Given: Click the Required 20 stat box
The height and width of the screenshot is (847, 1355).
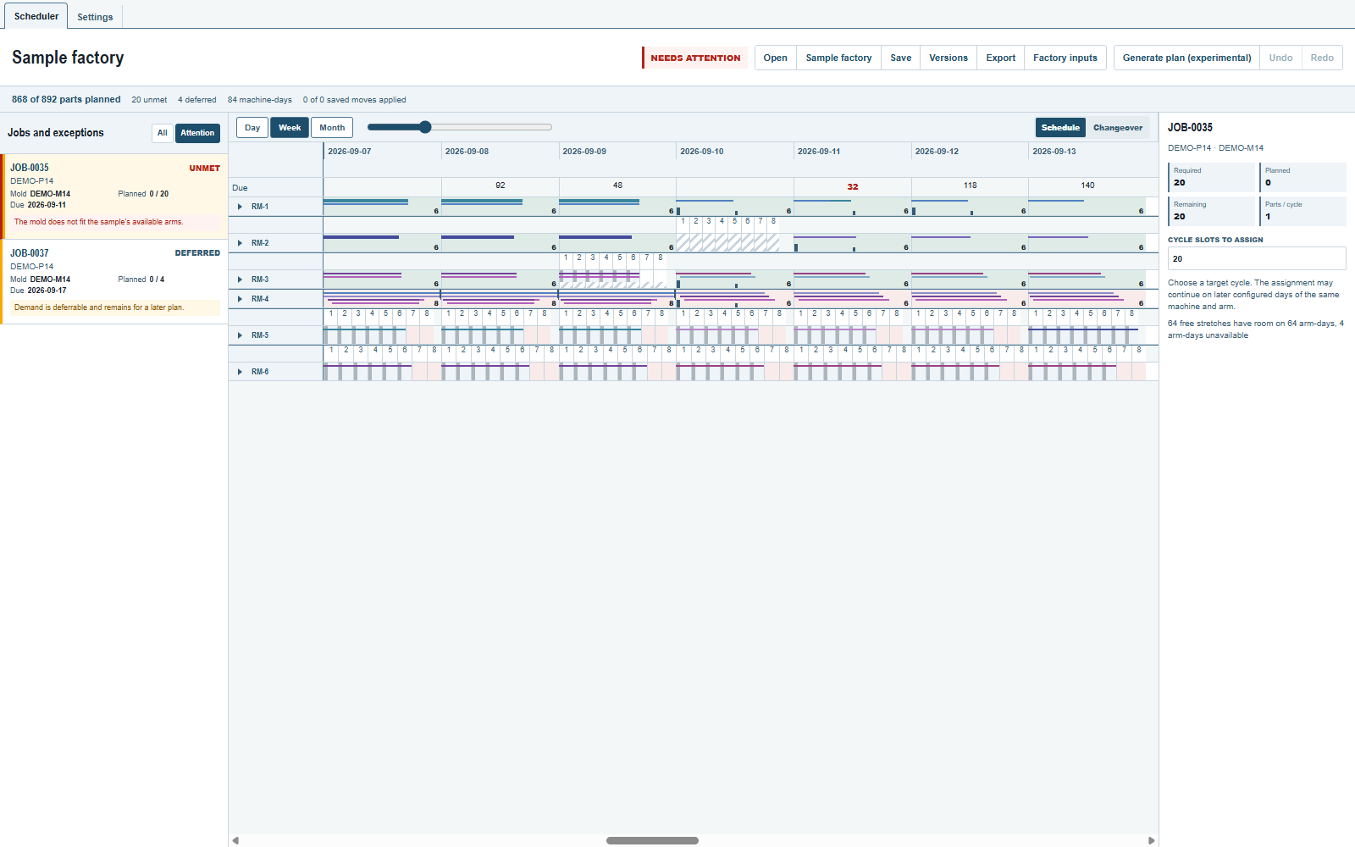Looking at the screenshot, I should [1211, 177].
